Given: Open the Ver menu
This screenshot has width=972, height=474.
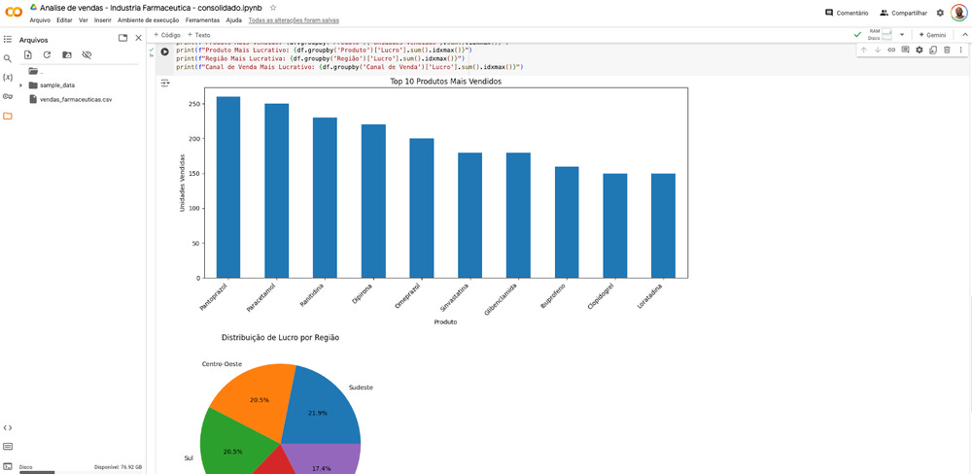Looking at the screenshot, I should pyautogui.click(x=83, y=20).
